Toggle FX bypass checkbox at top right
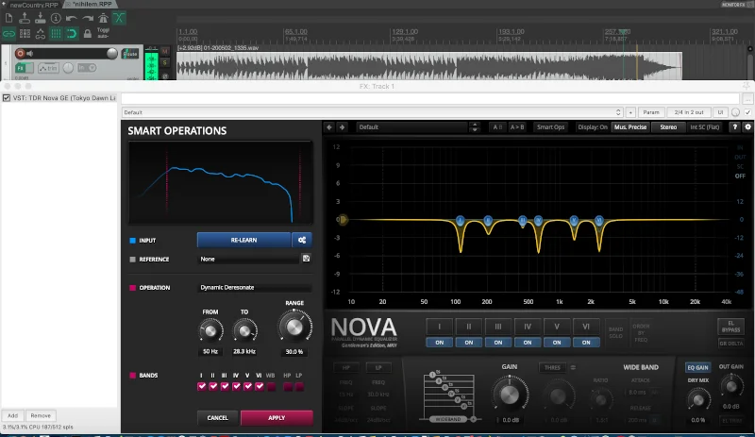 point(747,112)
